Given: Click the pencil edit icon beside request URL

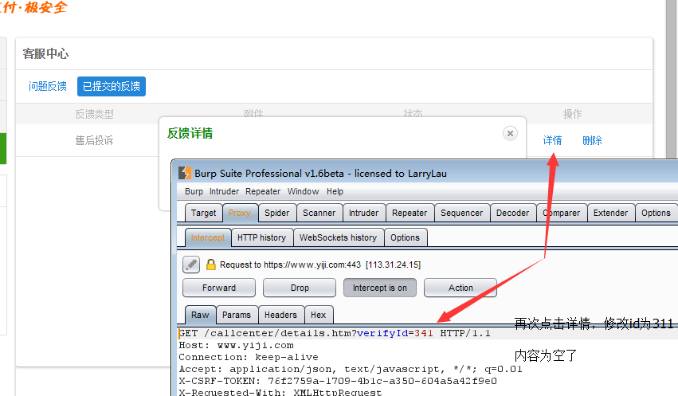Looking at the screenshot, I should tap(191, 265).
